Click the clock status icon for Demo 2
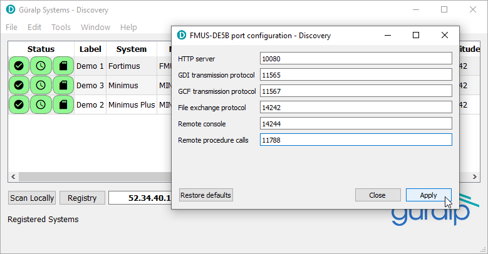The width and height of the screenshot is (488, 254). (x=41, y=104)
